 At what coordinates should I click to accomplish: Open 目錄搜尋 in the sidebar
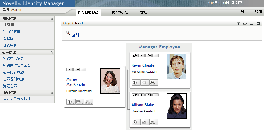pos(10,46)
